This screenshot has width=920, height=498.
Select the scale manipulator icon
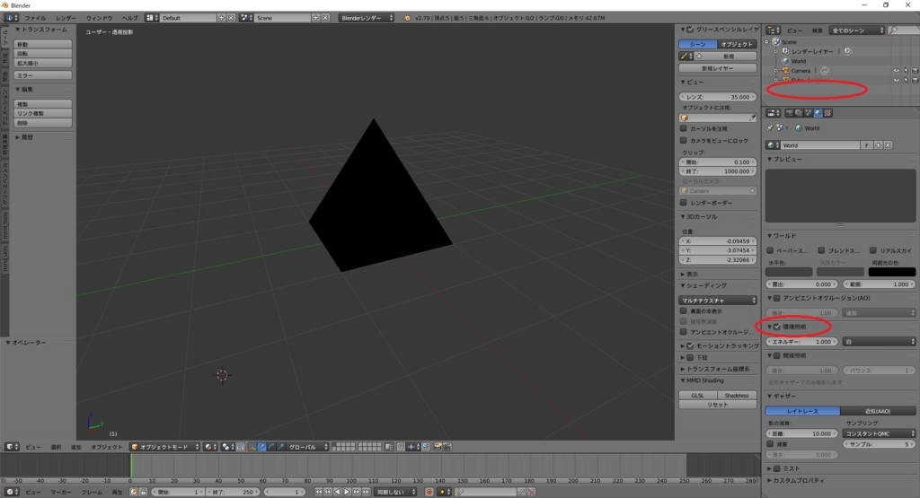pos(280,447)
